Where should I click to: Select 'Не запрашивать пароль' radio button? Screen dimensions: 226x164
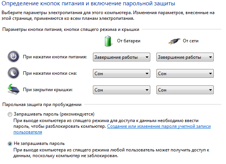click(10, 144)
